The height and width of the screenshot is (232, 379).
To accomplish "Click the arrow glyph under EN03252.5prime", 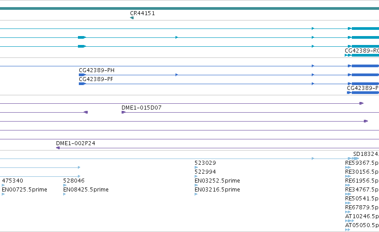I will click(x=196, y=185).
